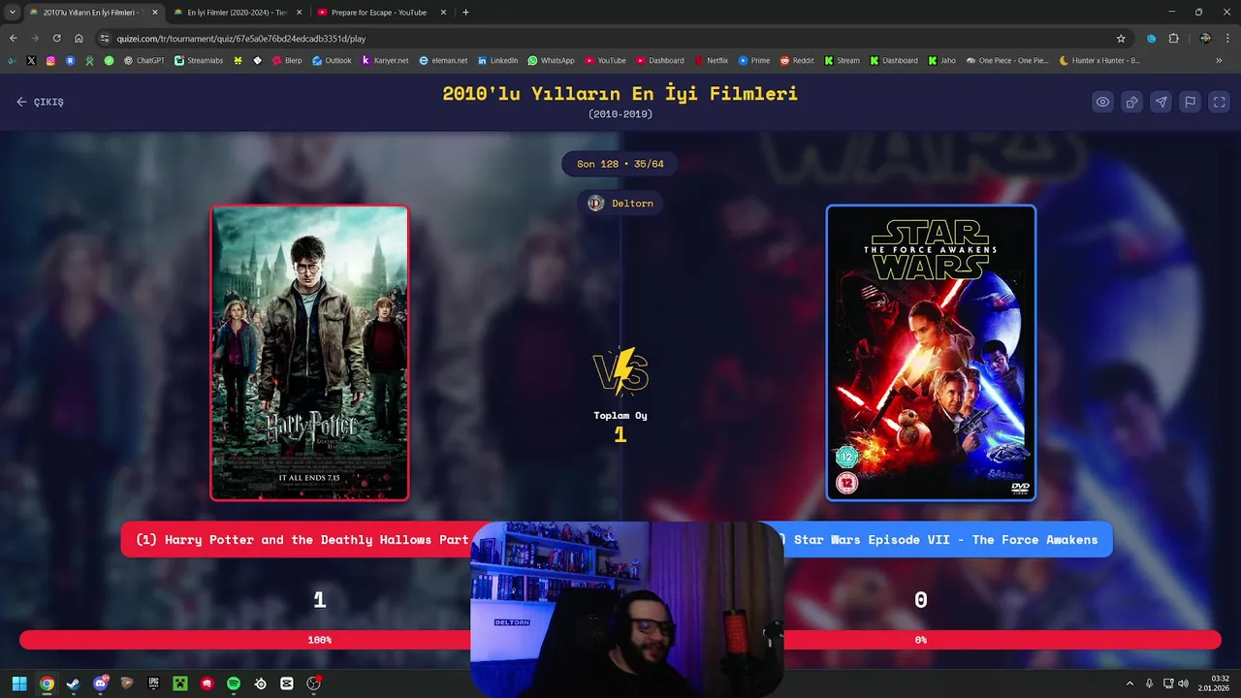This screenshot has height=698, width=1241.
Task: Open the ChatGPT bookmark
Action: [144, 60]
